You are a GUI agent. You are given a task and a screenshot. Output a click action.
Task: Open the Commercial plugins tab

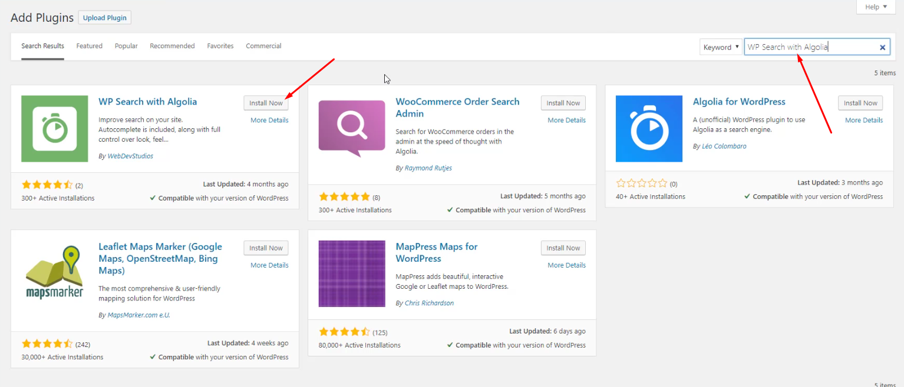point(263,46)
